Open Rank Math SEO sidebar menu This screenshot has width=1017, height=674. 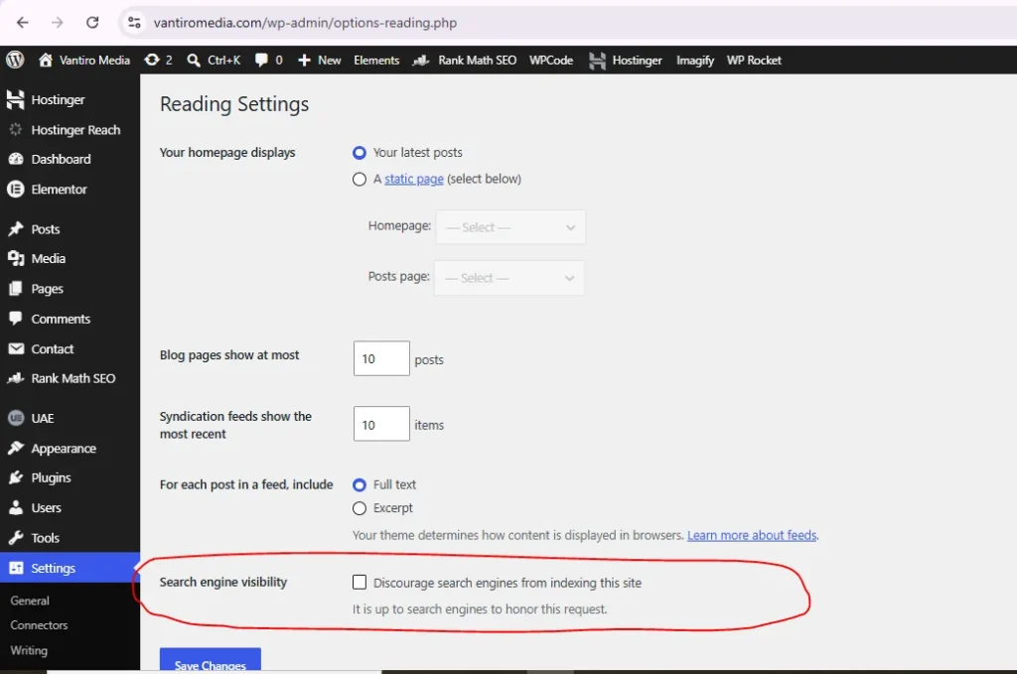[x=71, y=378]
